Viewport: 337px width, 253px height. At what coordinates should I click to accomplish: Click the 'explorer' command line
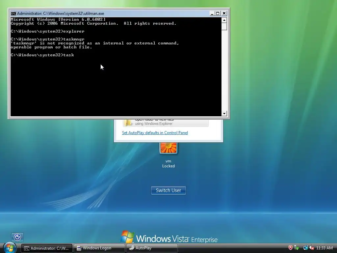47,31
